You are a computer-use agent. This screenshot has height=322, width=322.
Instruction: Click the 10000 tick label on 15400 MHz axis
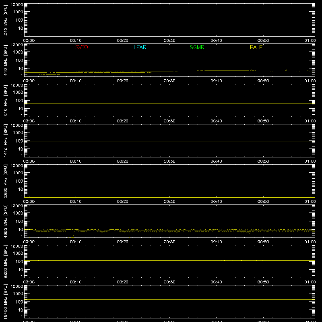tap(17, 287)
